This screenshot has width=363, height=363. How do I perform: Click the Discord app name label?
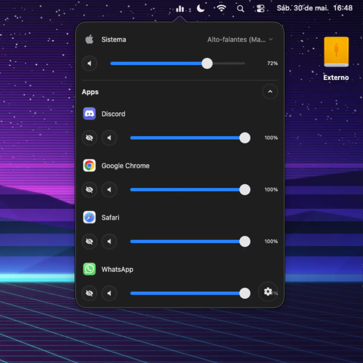coord(113,114)
